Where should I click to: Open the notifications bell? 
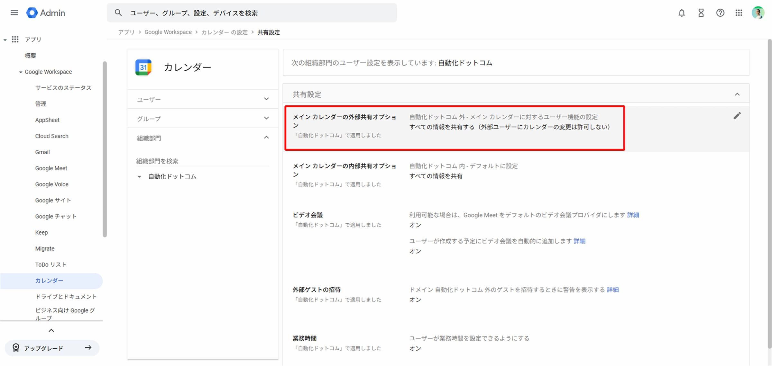(682, 13)
